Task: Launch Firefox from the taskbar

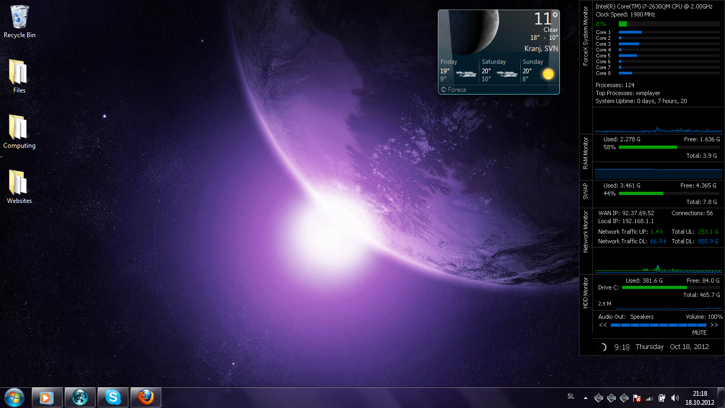Action: tap(146, 397)
